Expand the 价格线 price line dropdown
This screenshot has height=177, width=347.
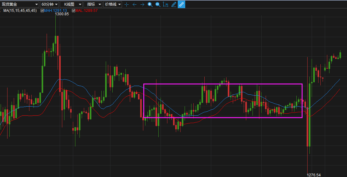pyautogui.click(x=113, y=4)
